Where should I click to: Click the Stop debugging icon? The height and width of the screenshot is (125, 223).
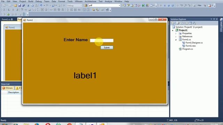coord(169,6)
